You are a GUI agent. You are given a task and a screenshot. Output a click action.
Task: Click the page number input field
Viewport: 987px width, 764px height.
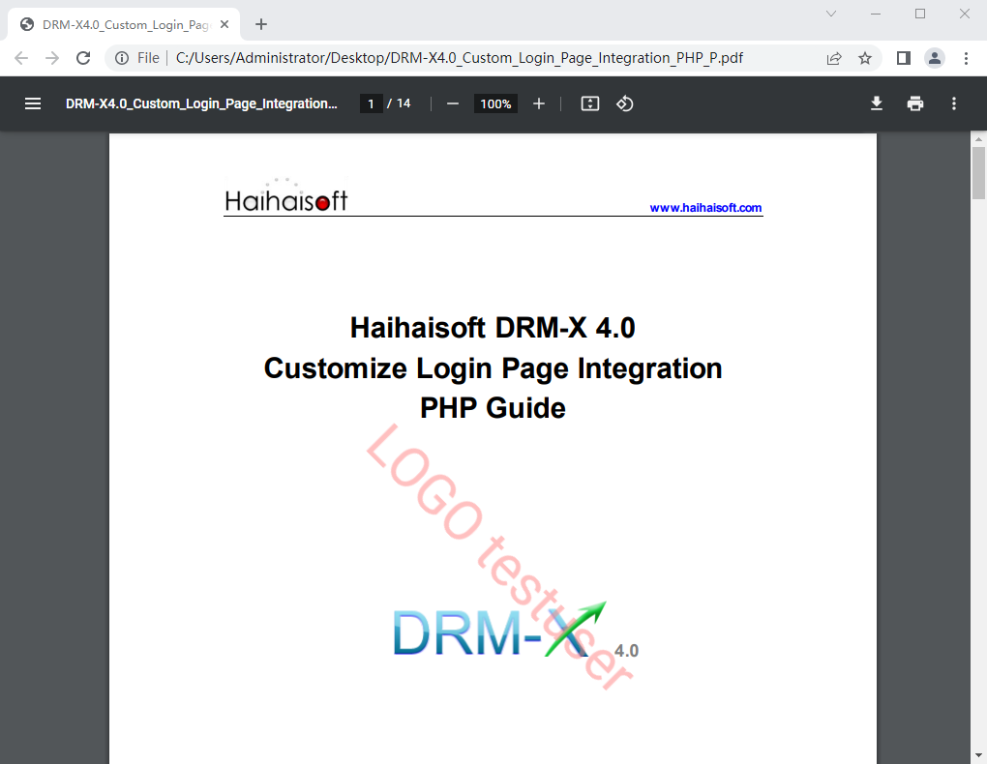coord(371,103)
